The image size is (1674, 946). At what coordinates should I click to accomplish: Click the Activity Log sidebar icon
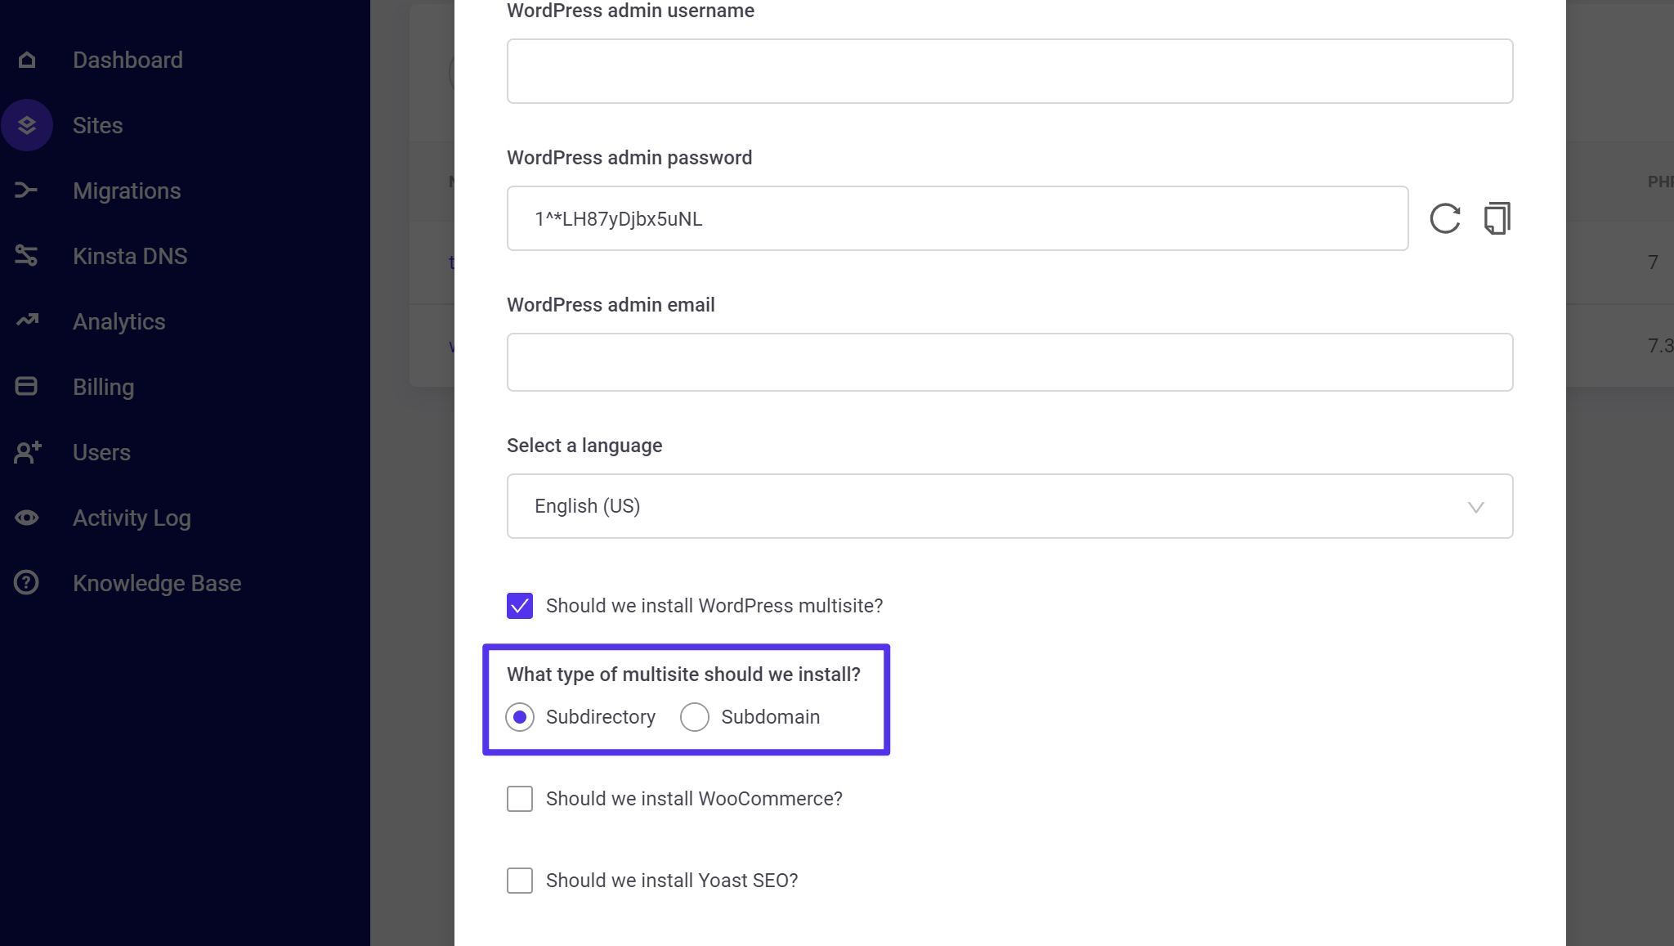click(28, 516)
